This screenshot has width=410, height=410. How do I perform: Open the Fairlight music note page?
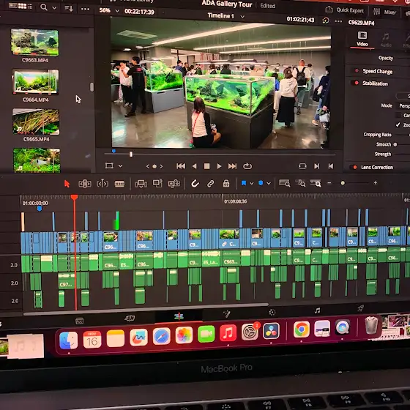pos(317,310)
